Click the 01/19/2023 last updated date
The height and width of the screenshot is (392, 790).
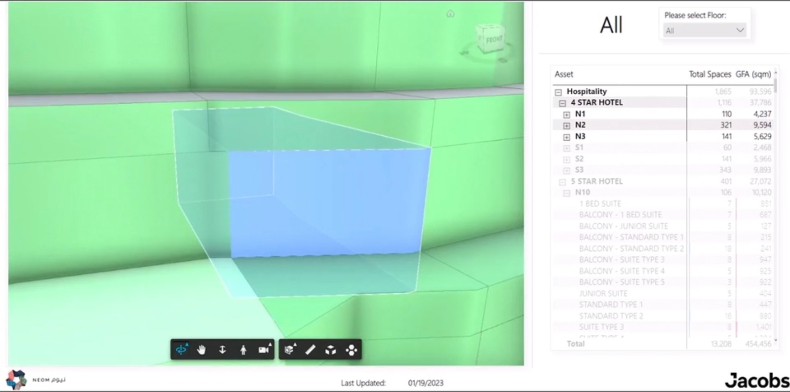point(426,383)
